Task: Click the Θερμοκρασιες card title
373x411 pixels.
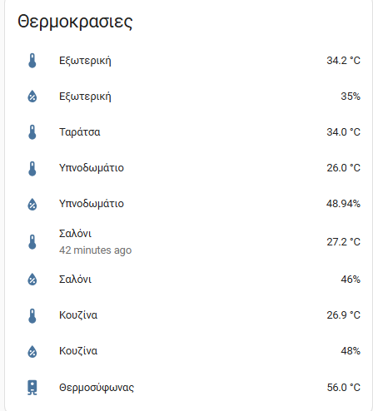Action: (75, 22)
